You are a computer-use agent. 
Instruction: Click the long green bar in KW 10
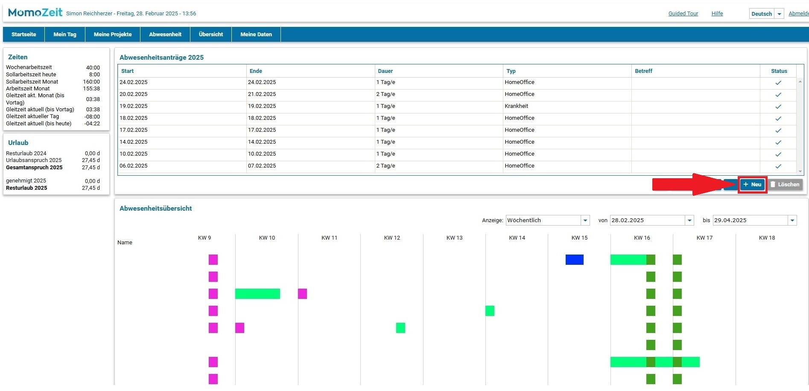coord(257,294)
